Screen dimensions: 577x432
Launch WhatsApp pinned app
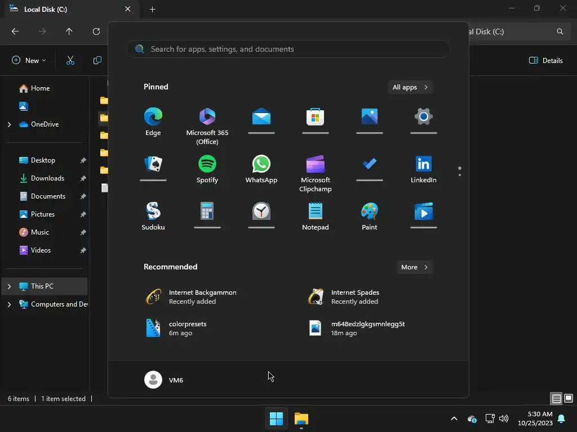click(x=261, y=169)
